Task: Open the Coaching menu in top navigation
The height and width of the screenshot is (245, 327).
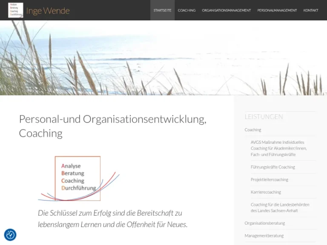Action: click(x=186, y=10)
